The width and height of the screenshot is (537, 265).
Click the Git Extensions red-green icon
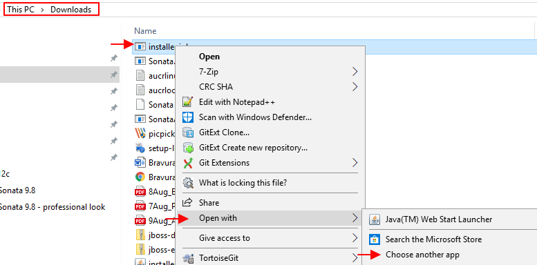coord(188,163)
